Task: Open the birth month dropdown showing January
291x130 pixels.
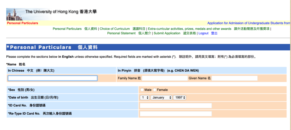Action: click(161, 97)
